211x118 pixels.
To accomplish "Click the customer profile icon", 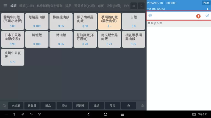I will [150, 15].
